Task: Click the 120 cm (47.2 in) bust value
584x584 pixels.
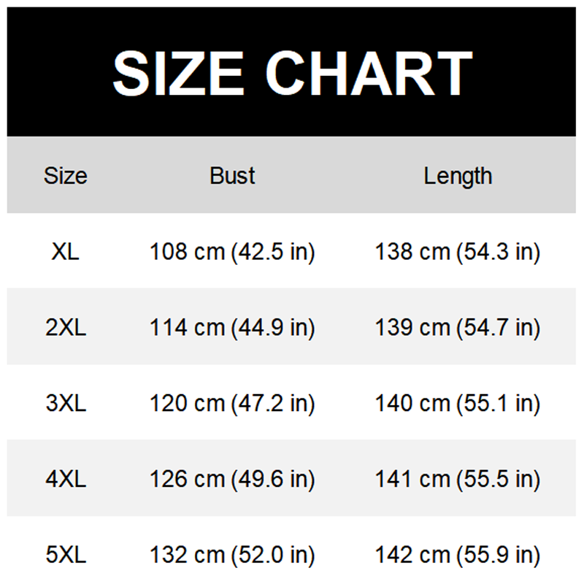Action: [232, 403]
